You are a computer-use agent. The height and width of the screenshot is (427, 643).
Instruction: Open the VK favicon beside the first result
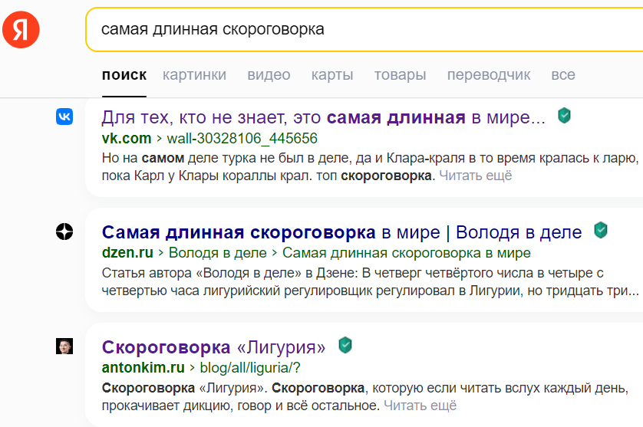(x=64, y=117)
